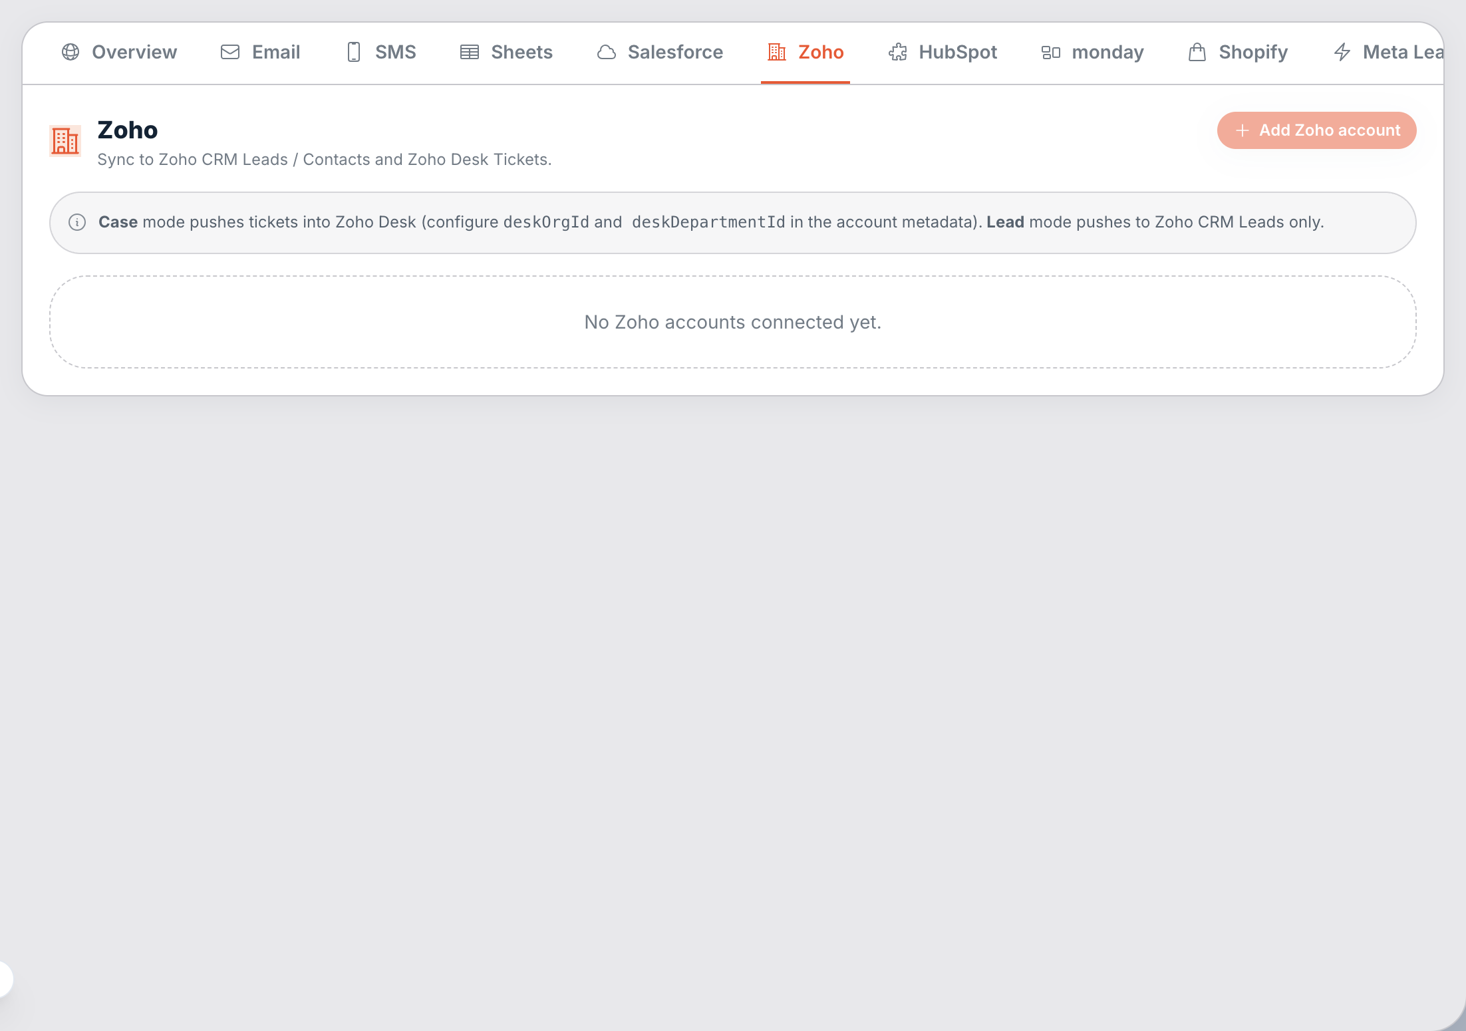Click the shopping bag icon beside Shopify
The height and width of the screenshot is (1031, 1466).
1197,52
